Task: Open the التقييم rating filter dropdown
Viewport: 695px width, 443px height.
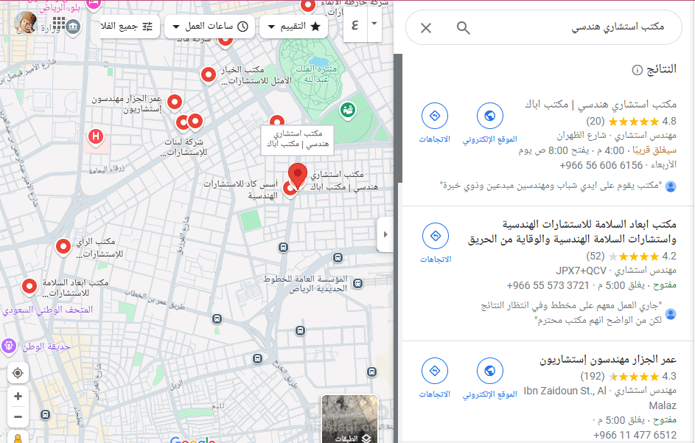Action: tap(293, 27)
